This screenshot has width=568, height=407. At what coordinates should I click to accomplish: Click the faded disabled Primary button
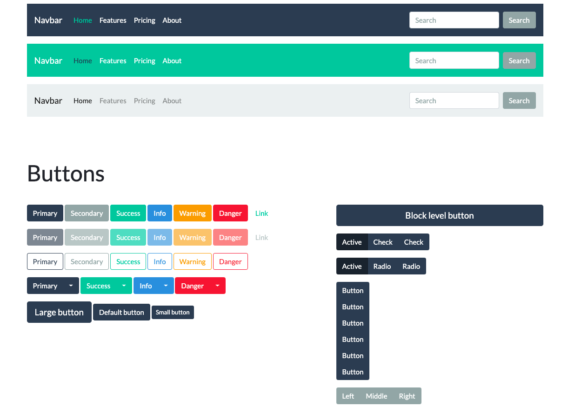point(45,237)
